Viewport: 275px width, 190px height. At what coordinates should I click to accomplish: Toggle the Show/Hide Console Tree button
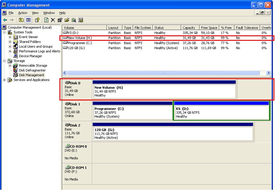click(28, 20)
